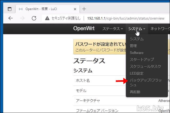Close the OpenWrt LuCI tab
Viewport: 170px width, 113px height.
[x=75, y=9]
